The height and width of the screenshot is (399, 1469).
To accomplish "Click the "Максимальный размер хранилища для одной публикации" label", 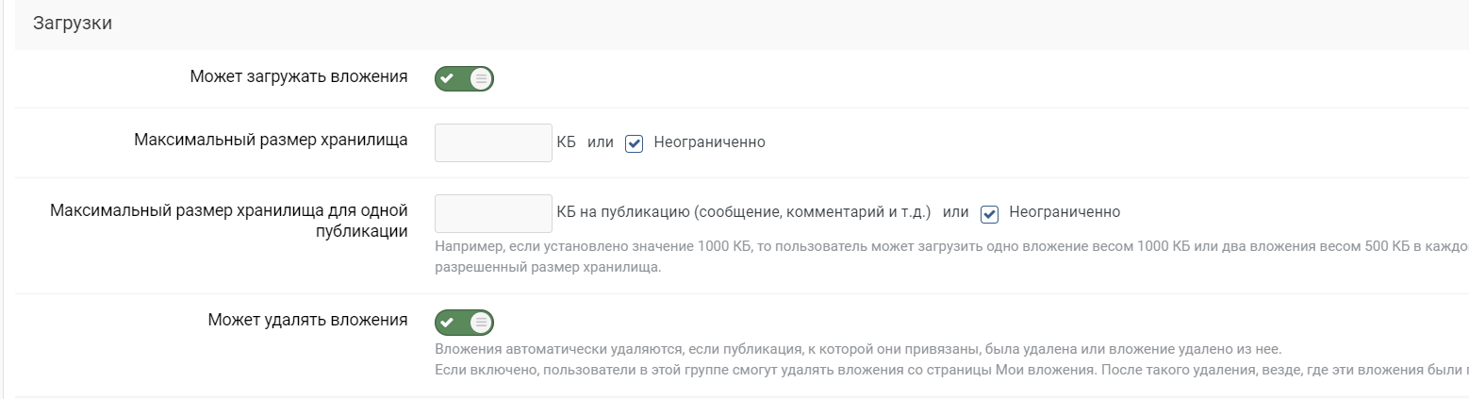I will 228,221.
